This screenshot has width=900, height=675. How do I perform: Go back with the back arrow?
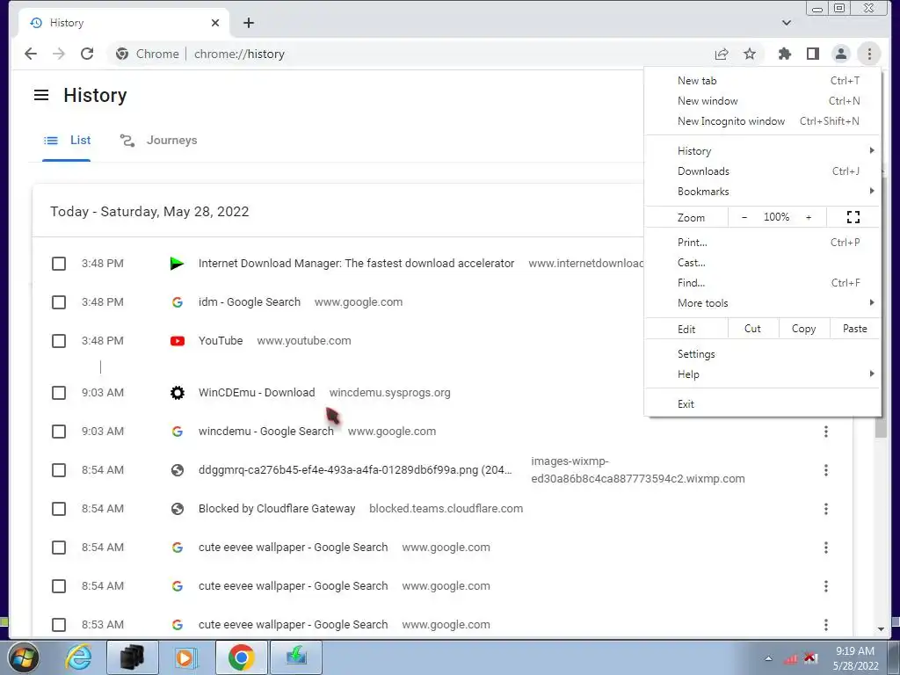[31, 54]
